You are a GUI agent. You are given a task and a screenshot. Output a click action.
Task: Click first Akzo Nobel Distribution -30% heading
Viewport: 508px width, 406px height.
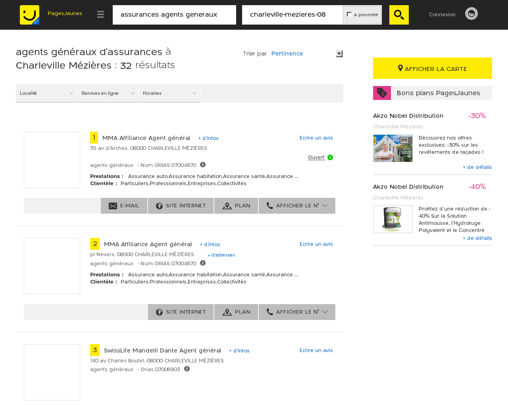click(x=408, y=116)
